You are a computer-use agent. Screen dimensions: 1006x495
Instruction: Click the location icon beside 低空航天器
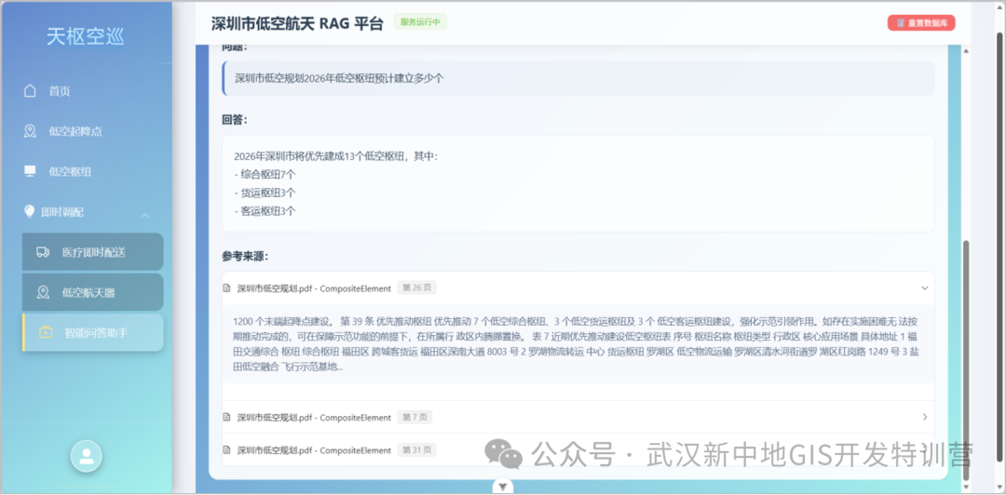point(43,292)
